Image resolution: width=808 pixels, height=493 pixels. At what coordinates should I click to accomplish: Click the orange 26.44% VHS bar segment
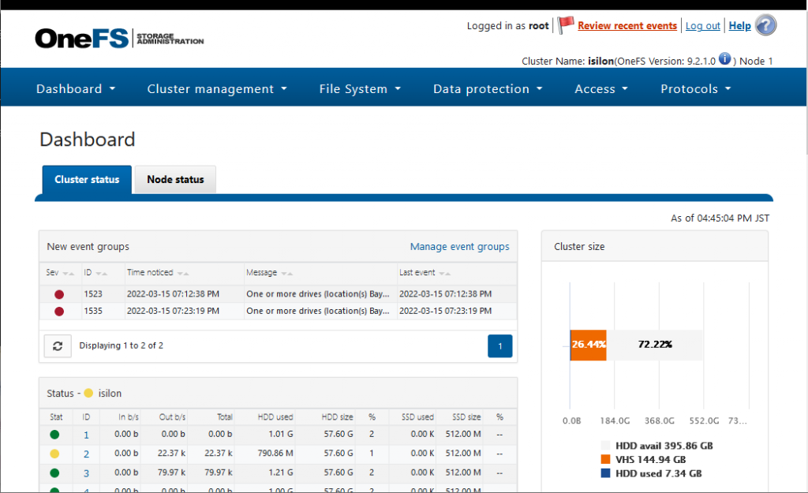589,345
